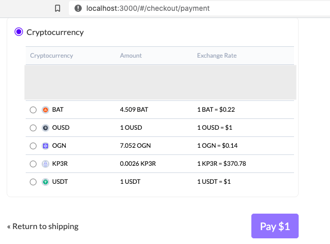Click the OUSD coin icon
330x244 pixels.
click(x=45, y=128)
